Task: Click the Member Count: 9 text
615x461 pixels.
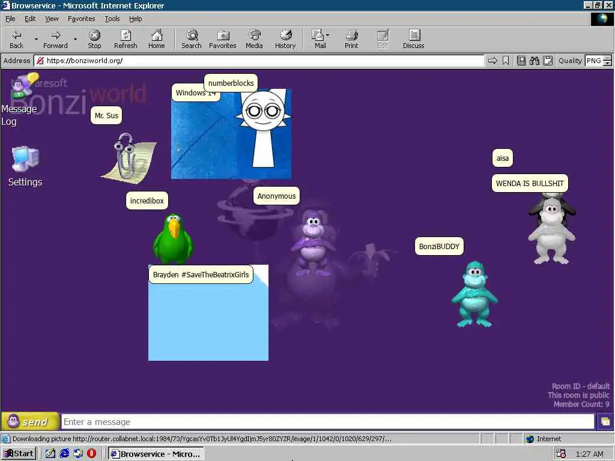Action: click(x=581, y=404)
